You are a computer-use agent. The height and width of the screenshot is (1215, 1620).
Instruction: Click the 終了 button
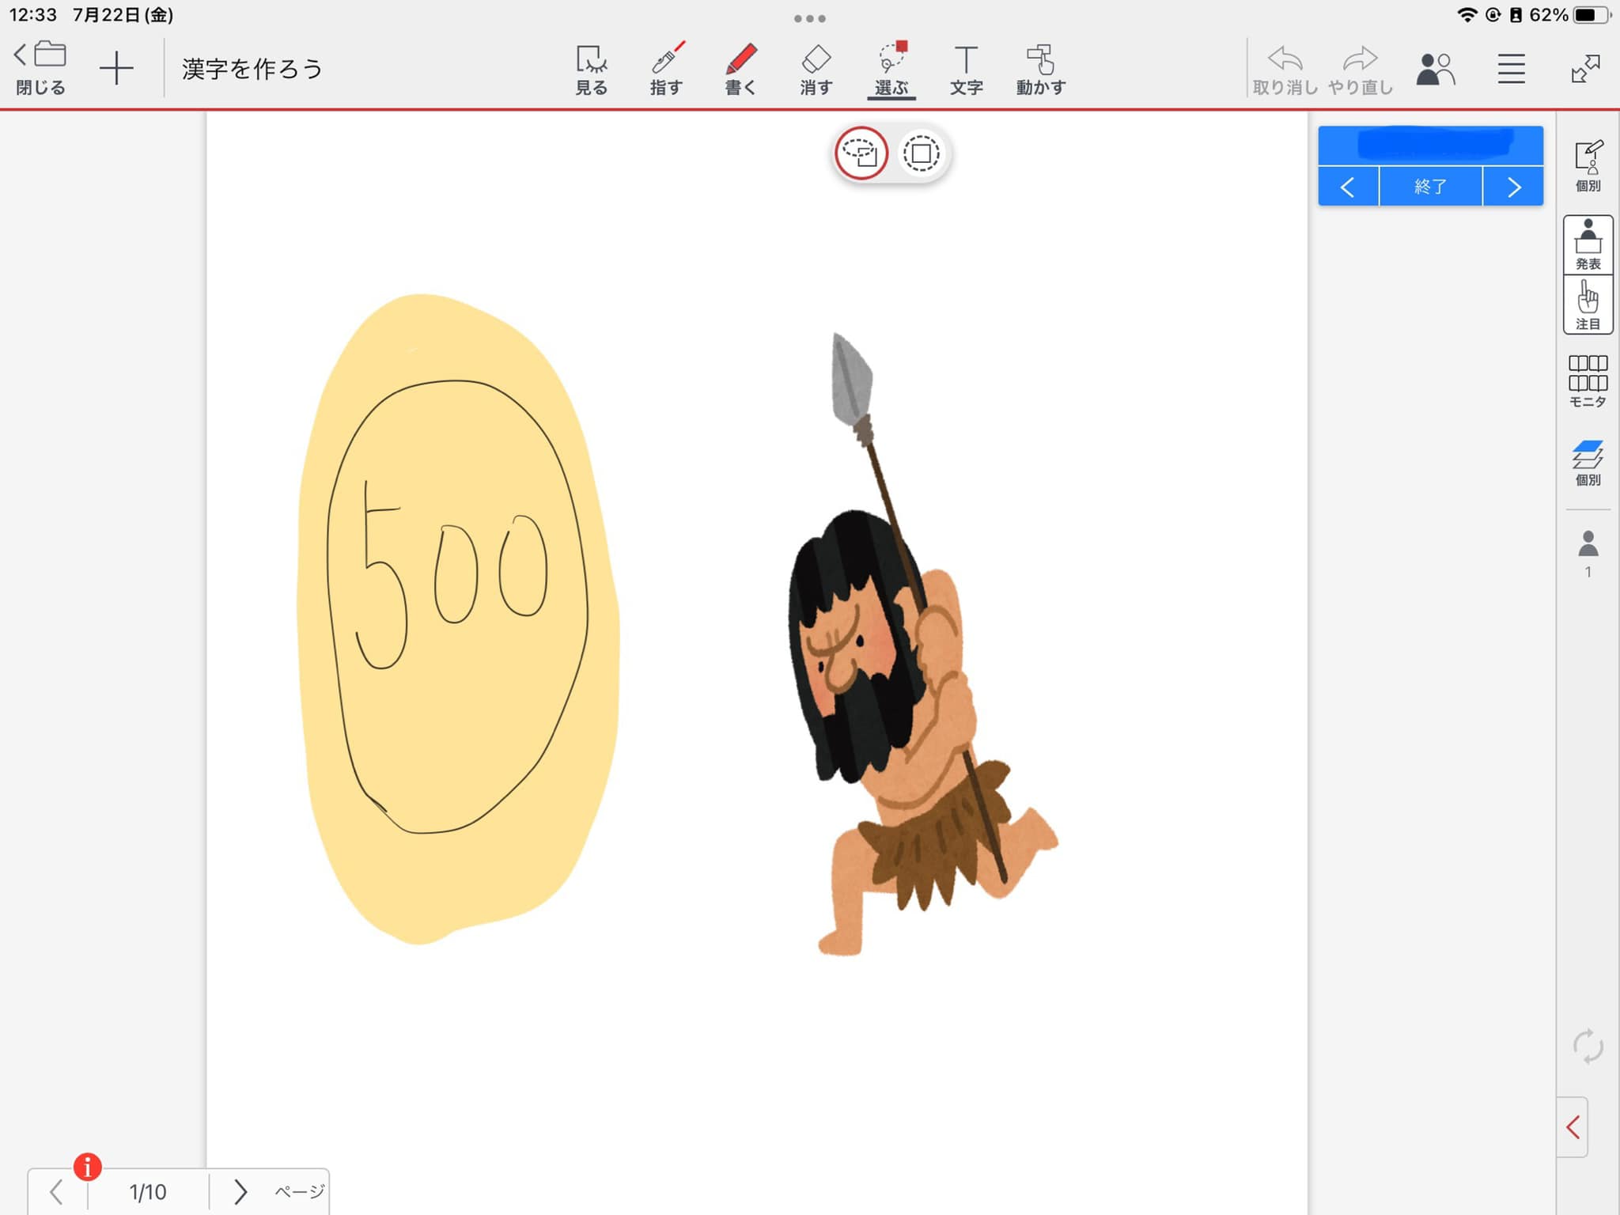pyautogui.click(x=1430, y=187)
